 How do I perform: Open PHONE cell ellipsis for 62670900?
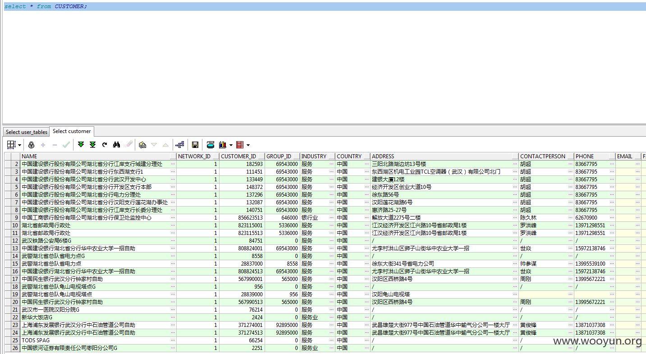tap(612, 218)
